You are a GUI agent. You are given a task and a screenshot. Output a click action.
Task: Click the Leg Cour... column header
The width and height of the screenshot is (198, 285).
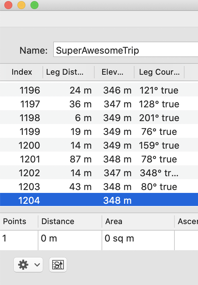click(x=159, y=72)
